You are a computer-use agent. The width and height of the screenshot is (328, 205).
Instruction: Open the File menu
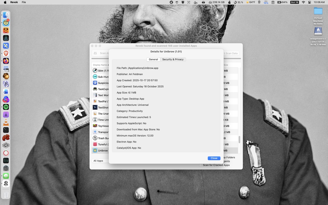[x=24, y=2]
